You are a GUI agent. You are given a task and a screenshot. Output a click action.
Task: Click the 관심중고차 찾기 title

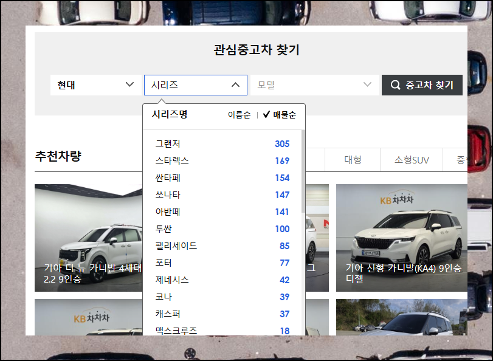pyautogui.click(x=257, y=50)
